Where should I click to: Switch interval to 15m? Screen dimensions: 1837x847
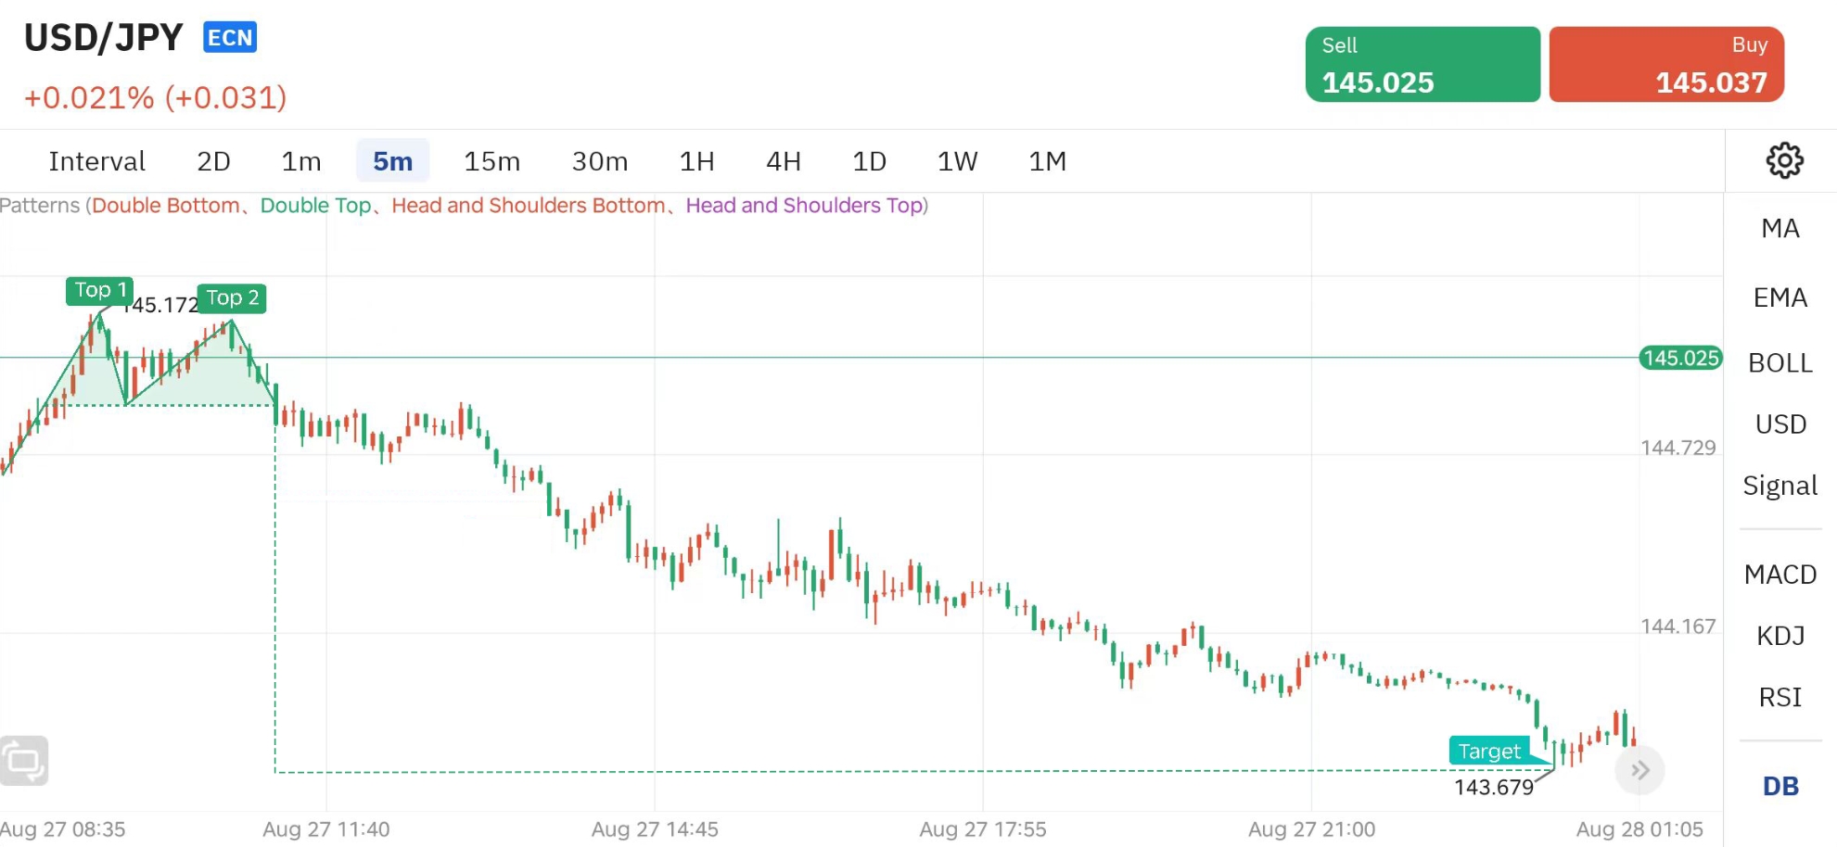coord(491,161)
